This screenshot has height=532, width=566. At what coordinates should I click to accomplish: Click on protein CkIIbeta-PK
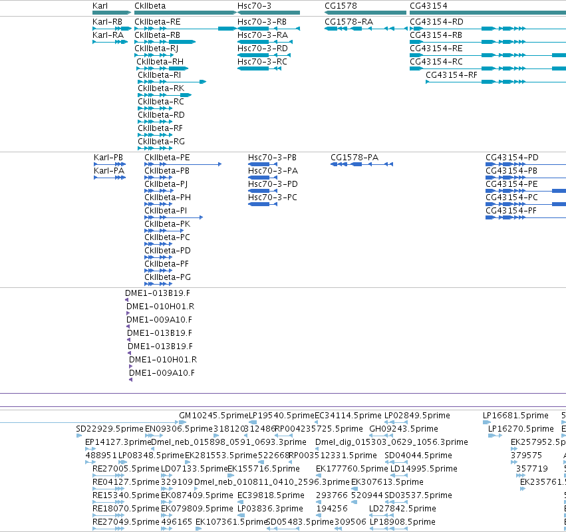[x=168, y=225]
